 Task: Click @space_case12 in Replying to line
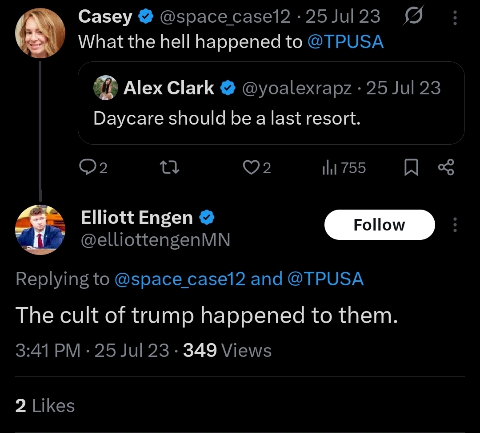(x=180, y=279)
